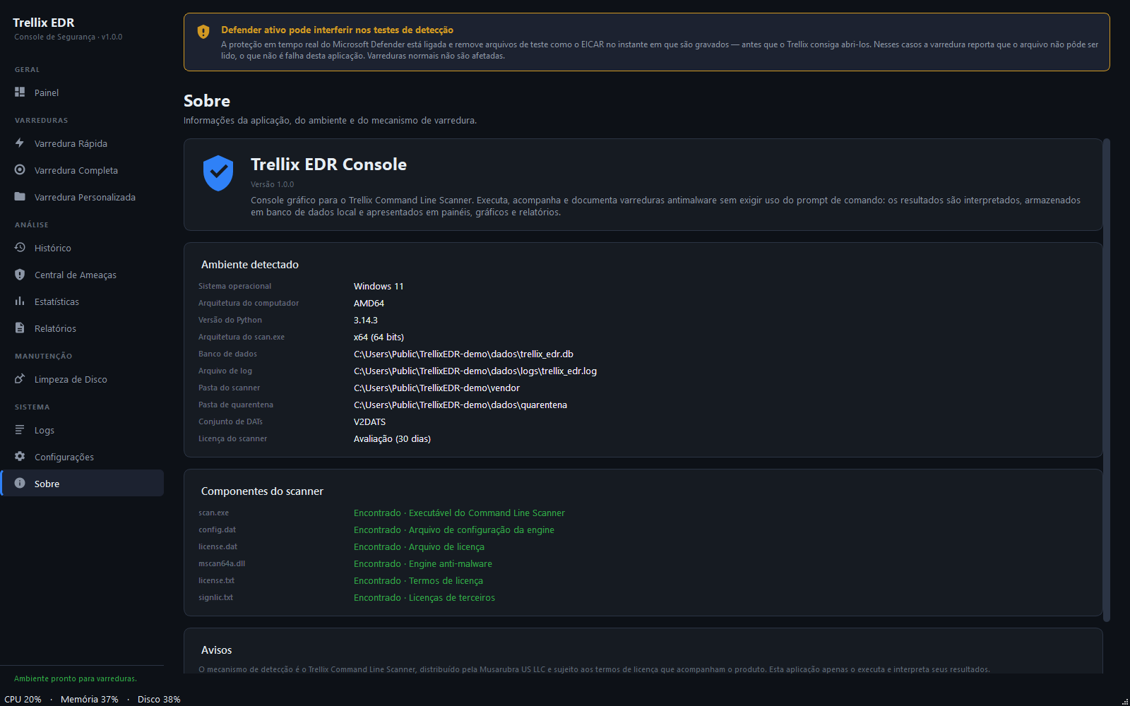This screenshot has width=1130, height=706.
Task: Click the x64 (64 bits) value
Action: tap(379, 337)
